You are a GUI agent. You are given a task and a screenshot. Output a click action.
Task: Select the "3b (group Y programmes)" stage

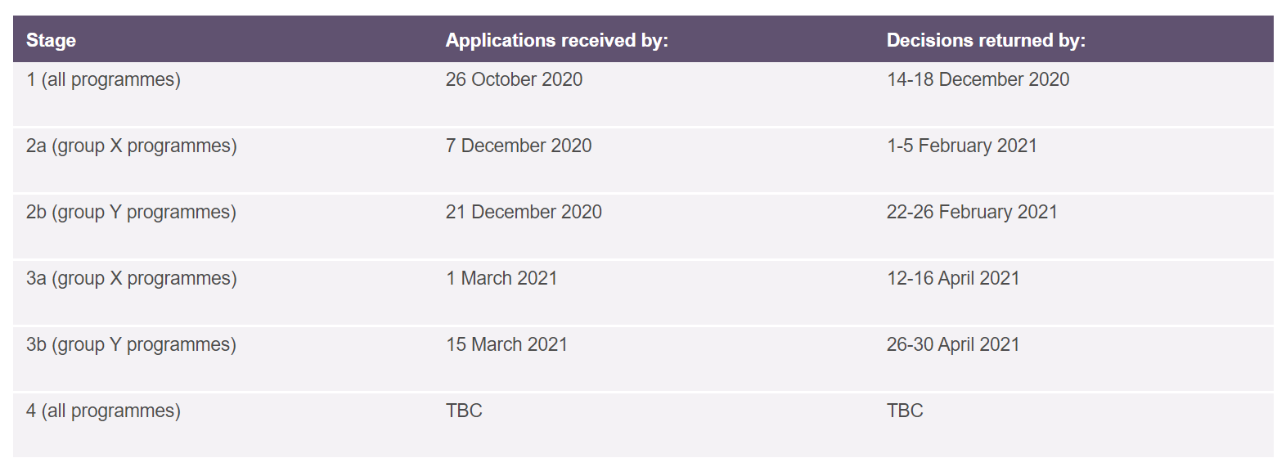(131, 344)
